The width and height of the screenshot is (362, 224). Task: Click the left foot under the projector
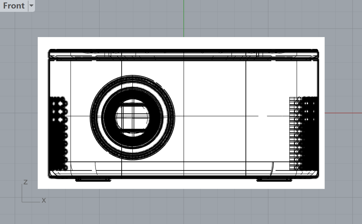93,180
